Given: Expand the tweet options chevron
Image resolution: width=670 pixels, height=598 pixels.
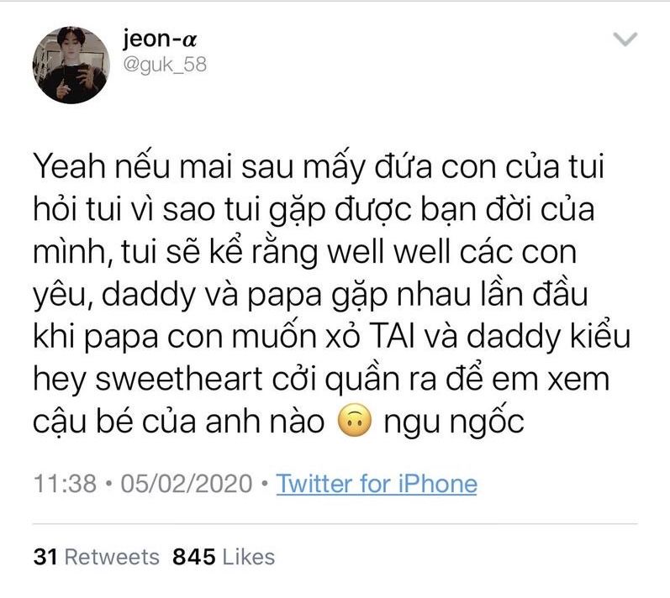Looking at the screenshot, I should coord(625,39).
